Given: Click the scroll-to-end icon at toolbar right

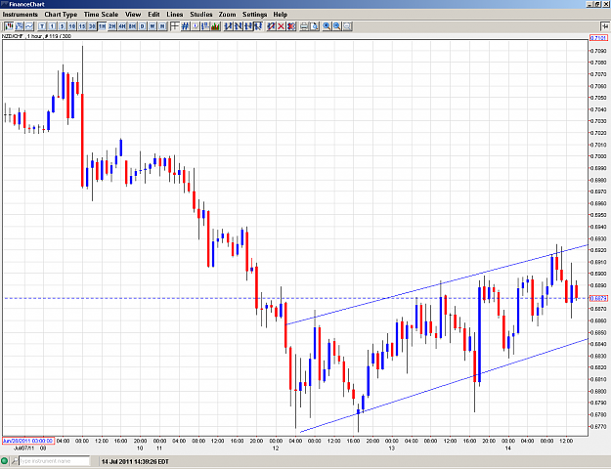Looking at the screenshot, I should [x=604, y=26].
